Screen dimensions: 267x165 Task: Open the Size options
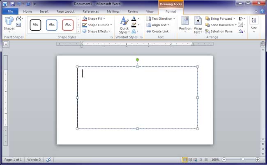254,25
